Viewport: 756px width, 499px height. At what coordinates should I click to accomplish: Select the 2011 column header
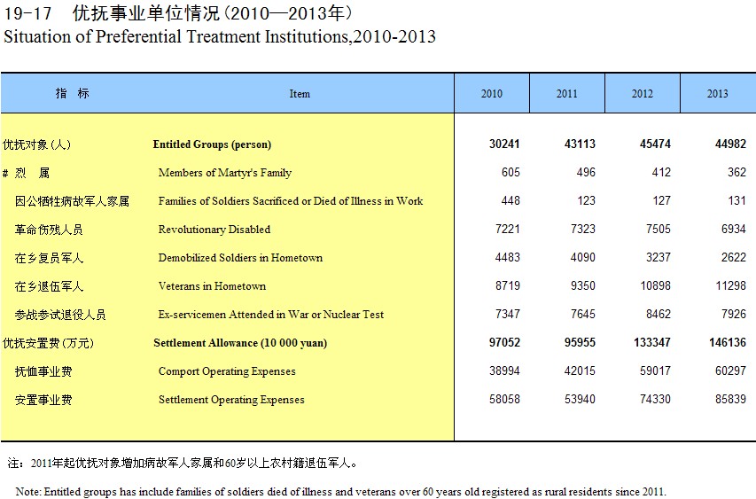567,94
